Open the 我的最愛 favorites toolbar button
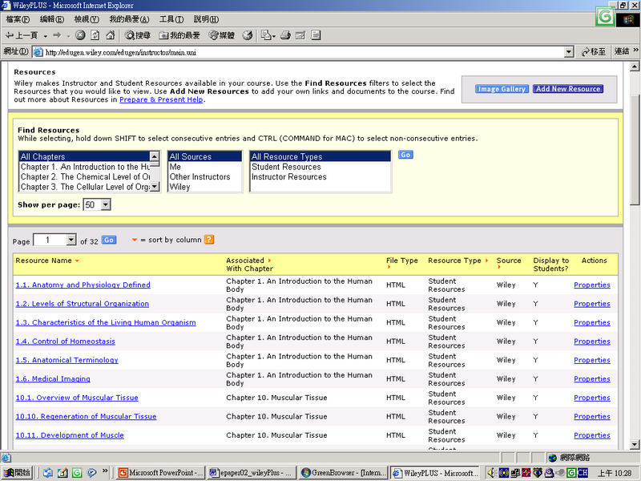Image resolution: width=641 pixels, height=481 pixels. point(179,35)
